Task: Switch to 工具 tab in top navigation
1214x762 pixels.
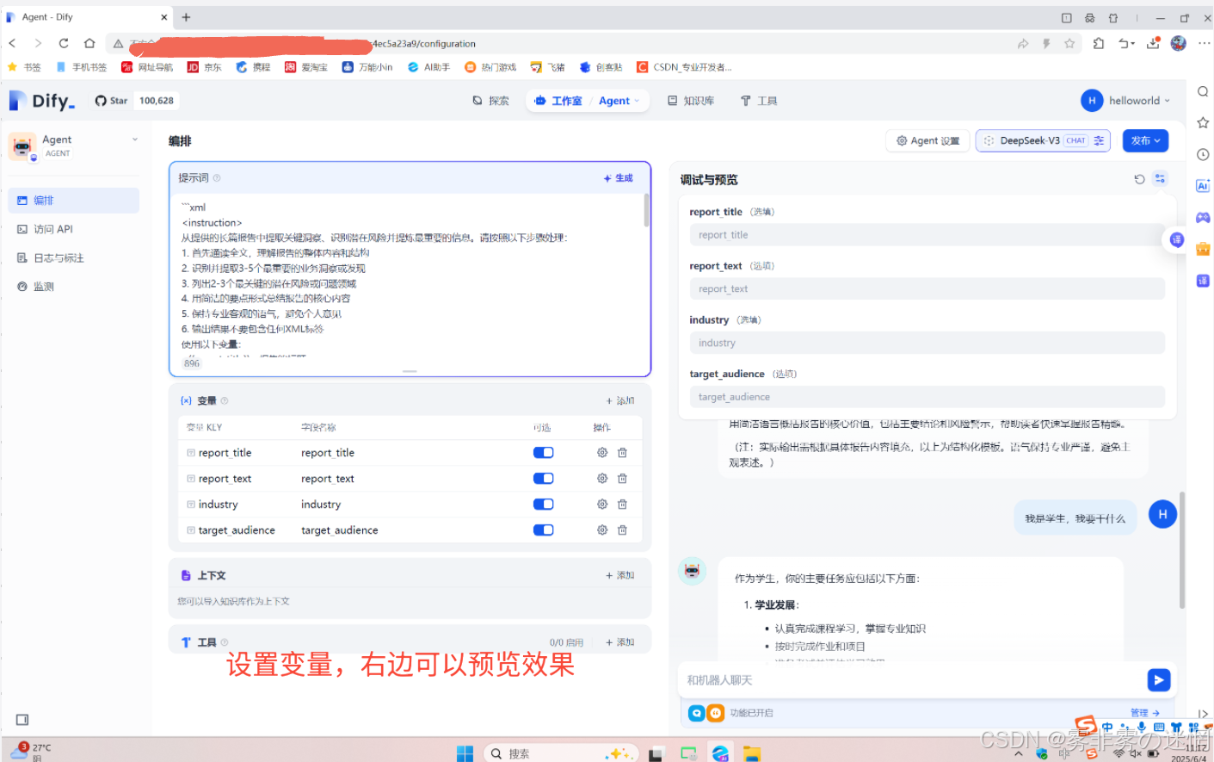Action: (x=759, y=101)
